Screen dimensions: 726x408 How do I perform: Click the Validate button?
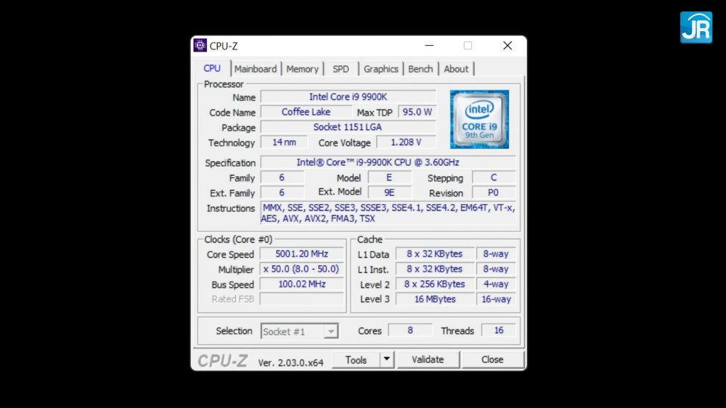click(428, 359)
